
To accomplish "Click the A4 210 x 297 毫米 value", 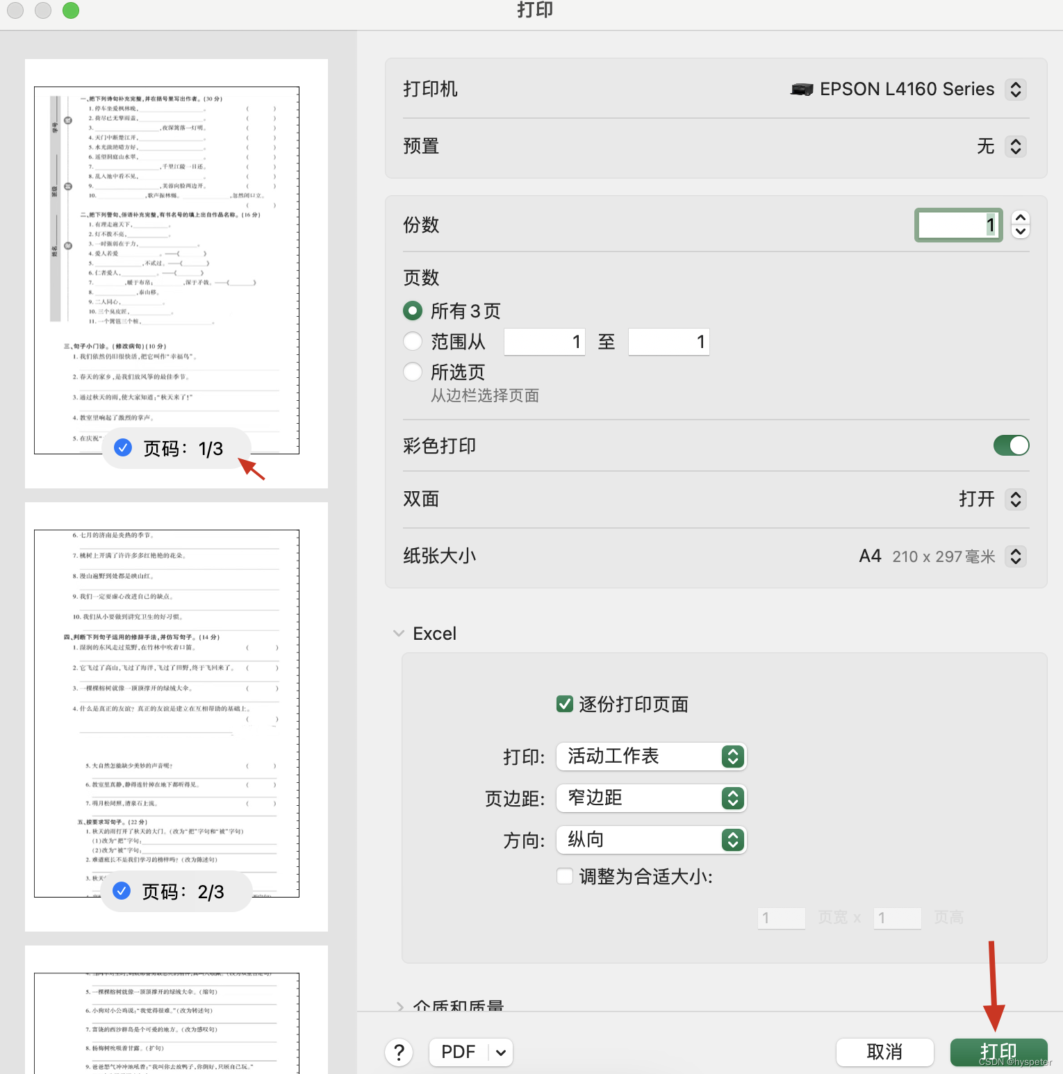I will pos(927,556).
